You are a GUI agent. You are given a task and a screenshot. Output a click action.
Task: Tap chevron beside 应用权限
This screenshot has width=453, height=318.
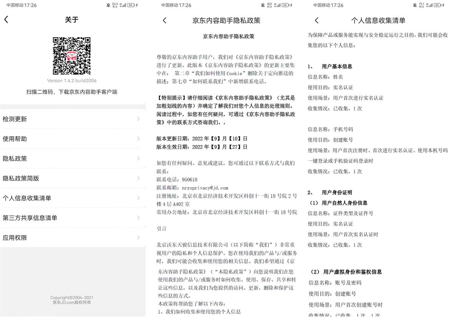[139, 238]
